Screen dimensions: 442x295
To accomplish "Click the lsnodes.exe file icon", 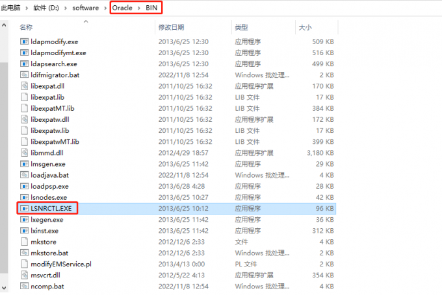I will (x=24, y=197).
